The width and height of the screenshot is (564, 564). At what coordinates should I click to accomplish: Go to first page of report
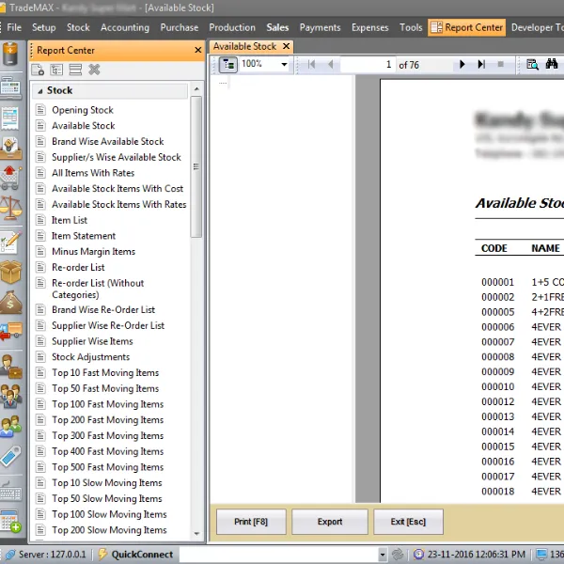coord(311,64)
